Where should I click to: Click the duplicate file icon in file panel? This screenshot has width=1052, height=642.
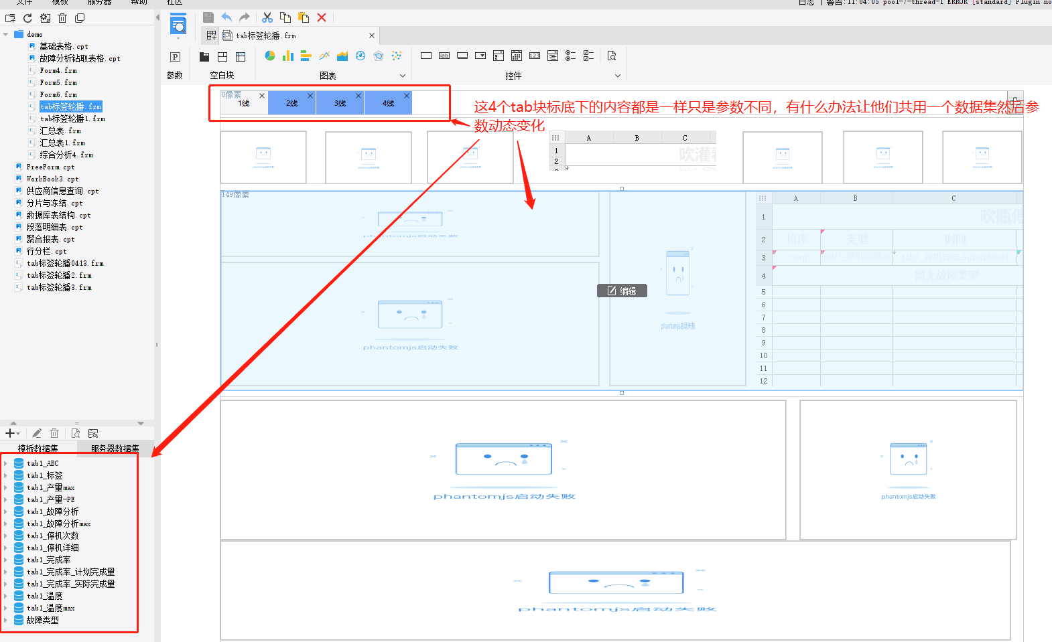(80, 18)
